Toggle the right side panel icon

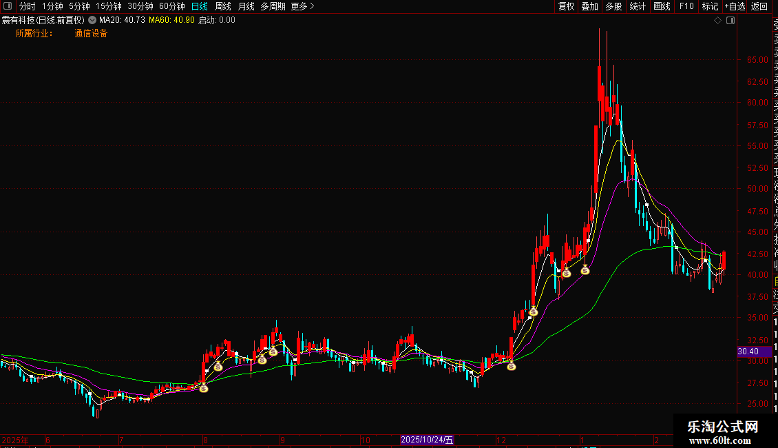point(730,21)
